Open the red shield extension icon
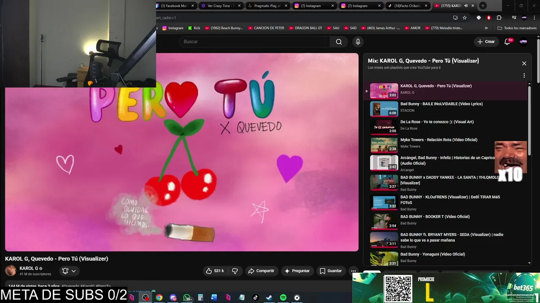The height and width of the screenshot is (303, 540). click(489, 18)
